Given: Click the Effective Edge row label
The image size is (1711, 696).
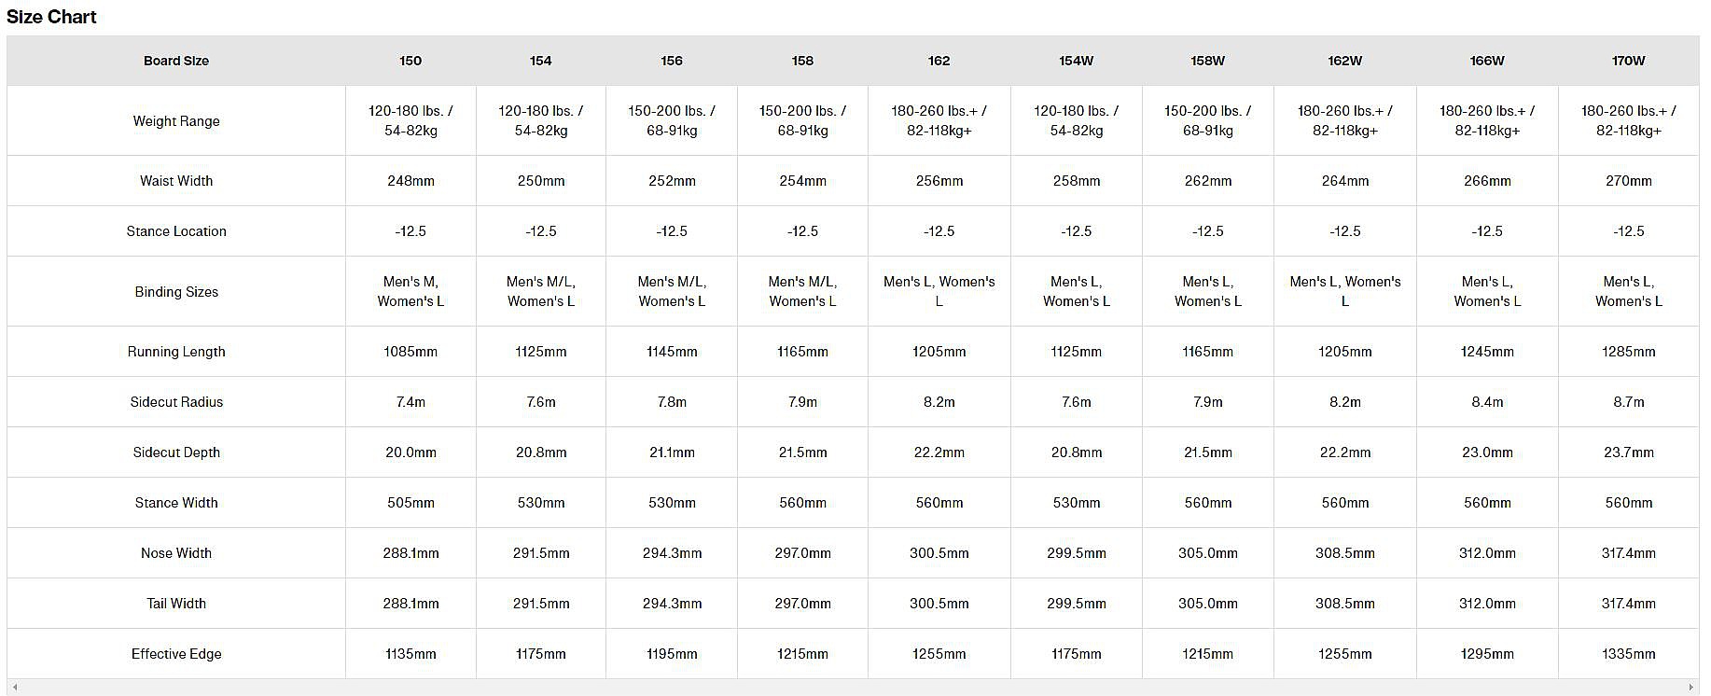Looking at the screenshot, I should pos(176,654).
